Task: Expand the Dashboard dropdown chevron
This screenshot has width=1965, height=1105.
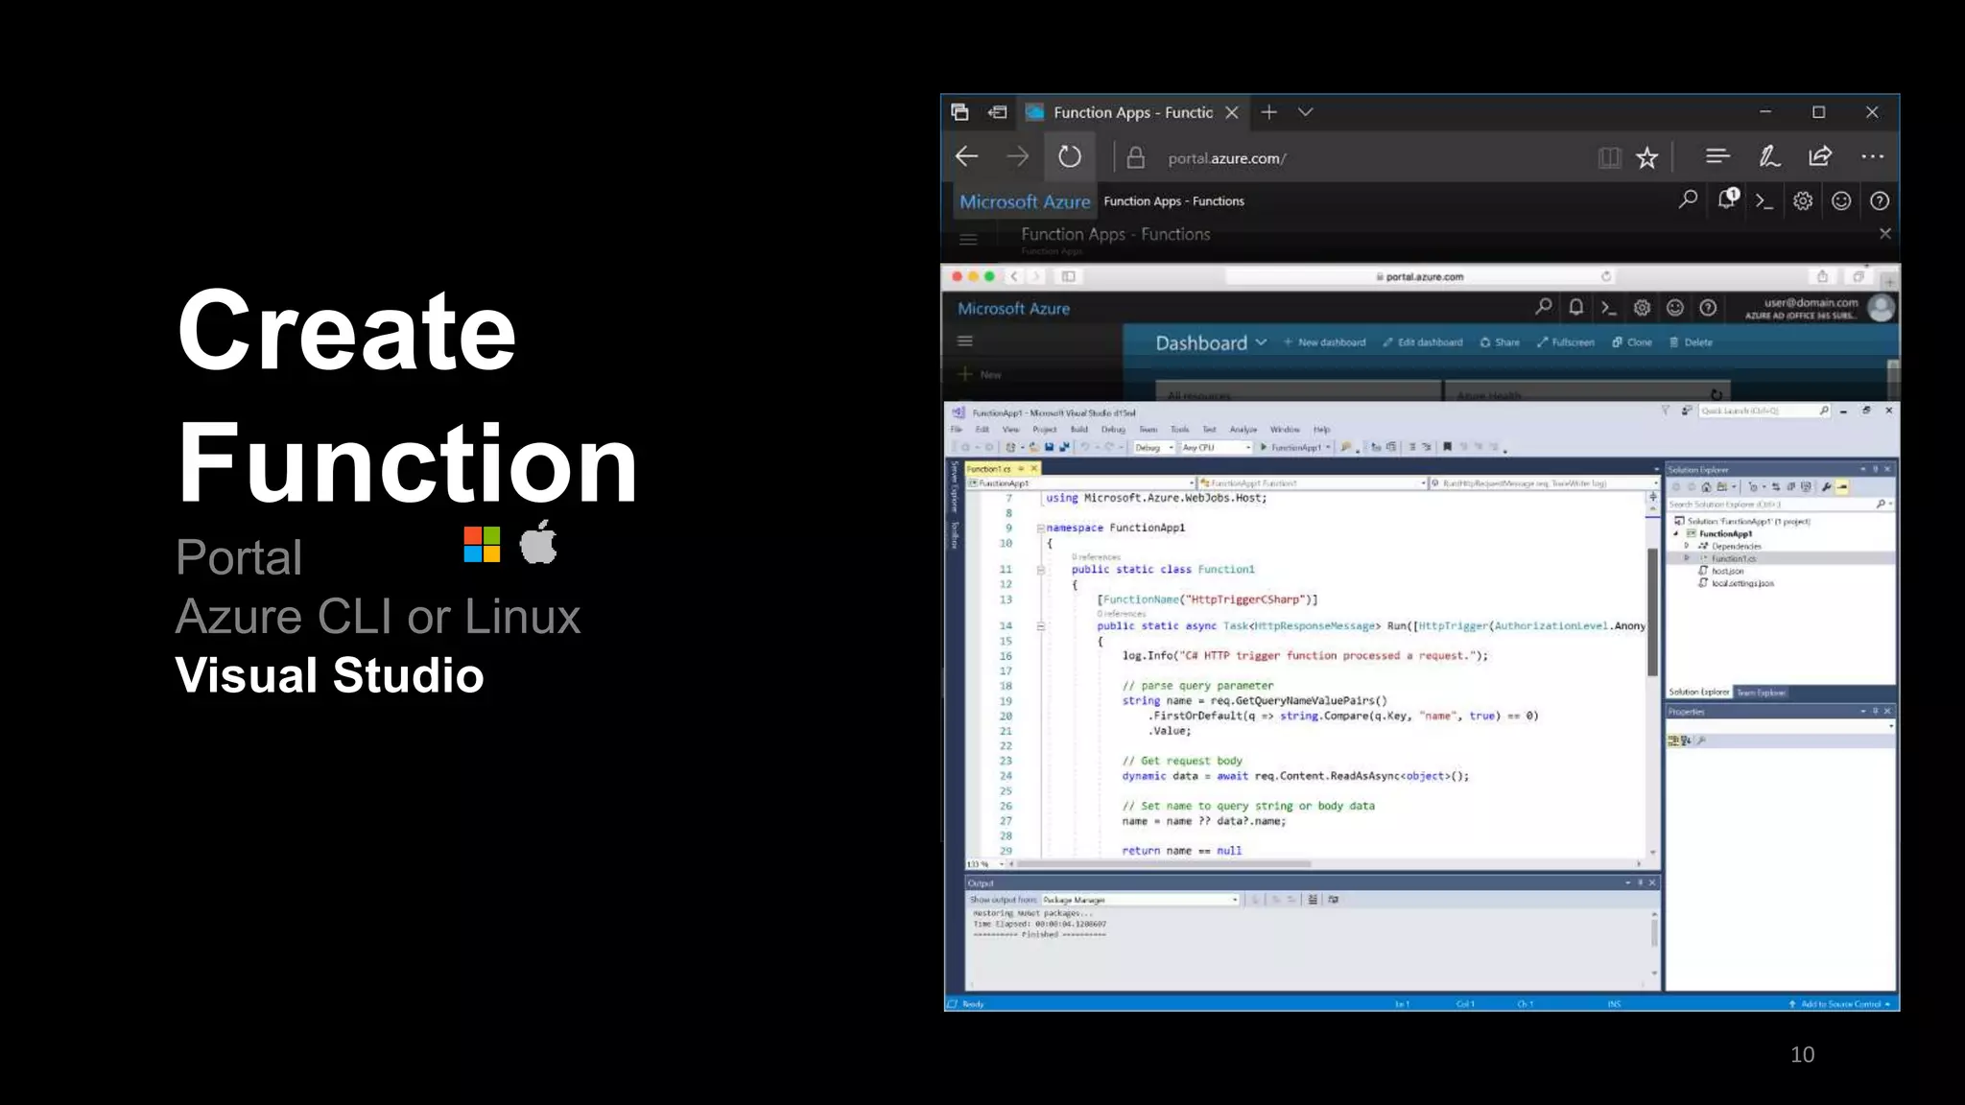Action: (x=1261, y=342)
